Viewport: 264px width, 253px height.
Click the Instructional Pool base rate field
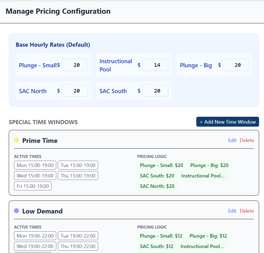(155, 65)
